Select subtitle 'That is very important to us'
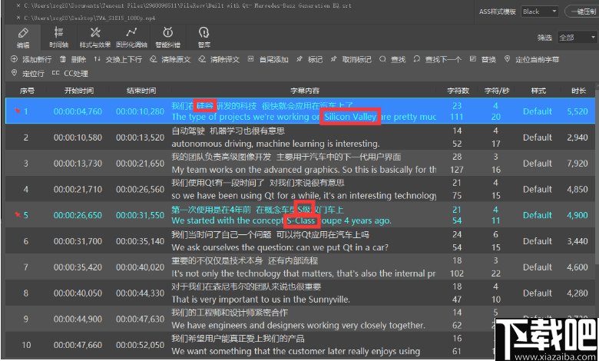599x361 pixels. 261,300
